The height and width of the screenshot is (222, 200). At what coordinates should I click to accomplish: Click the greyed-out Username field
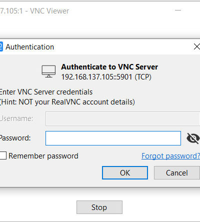tap(122, 118)
